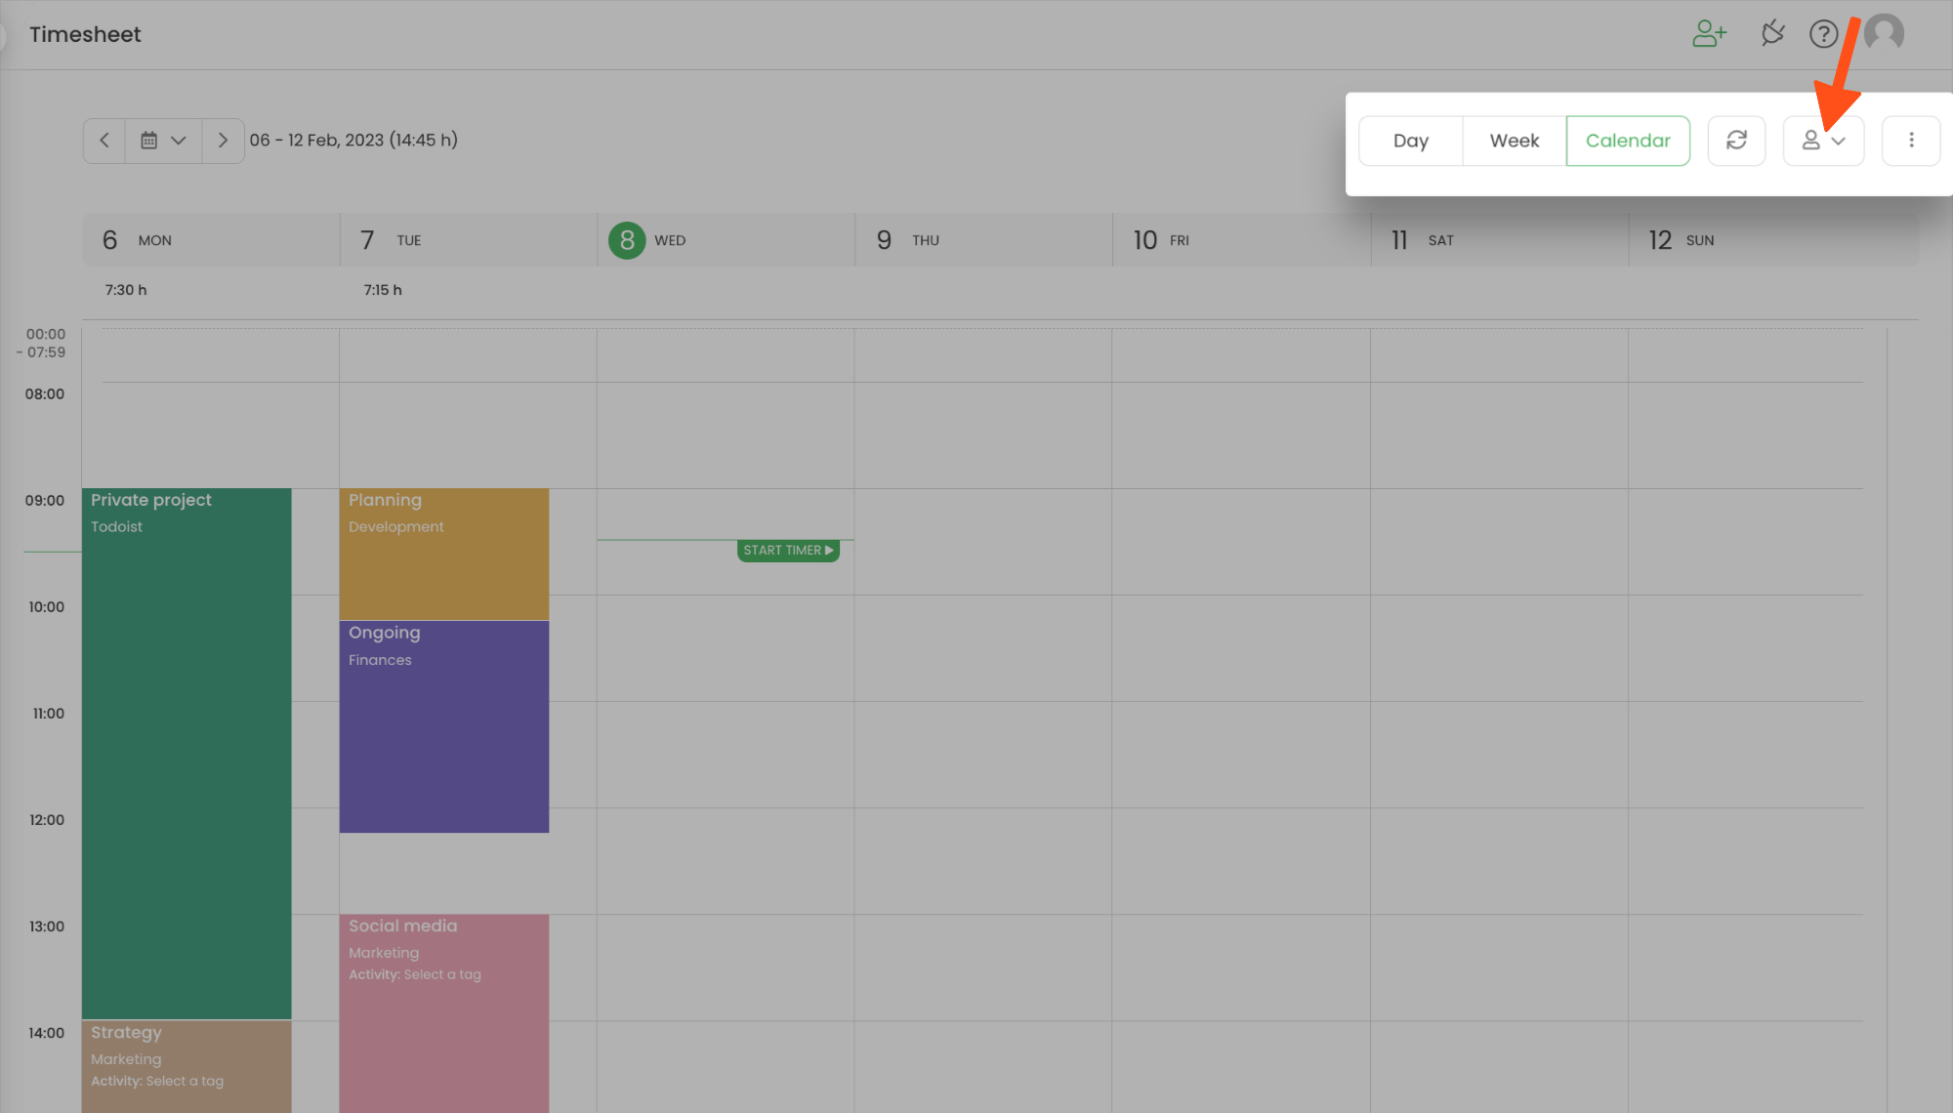Open the Planning Development time block

coord(443,554)
